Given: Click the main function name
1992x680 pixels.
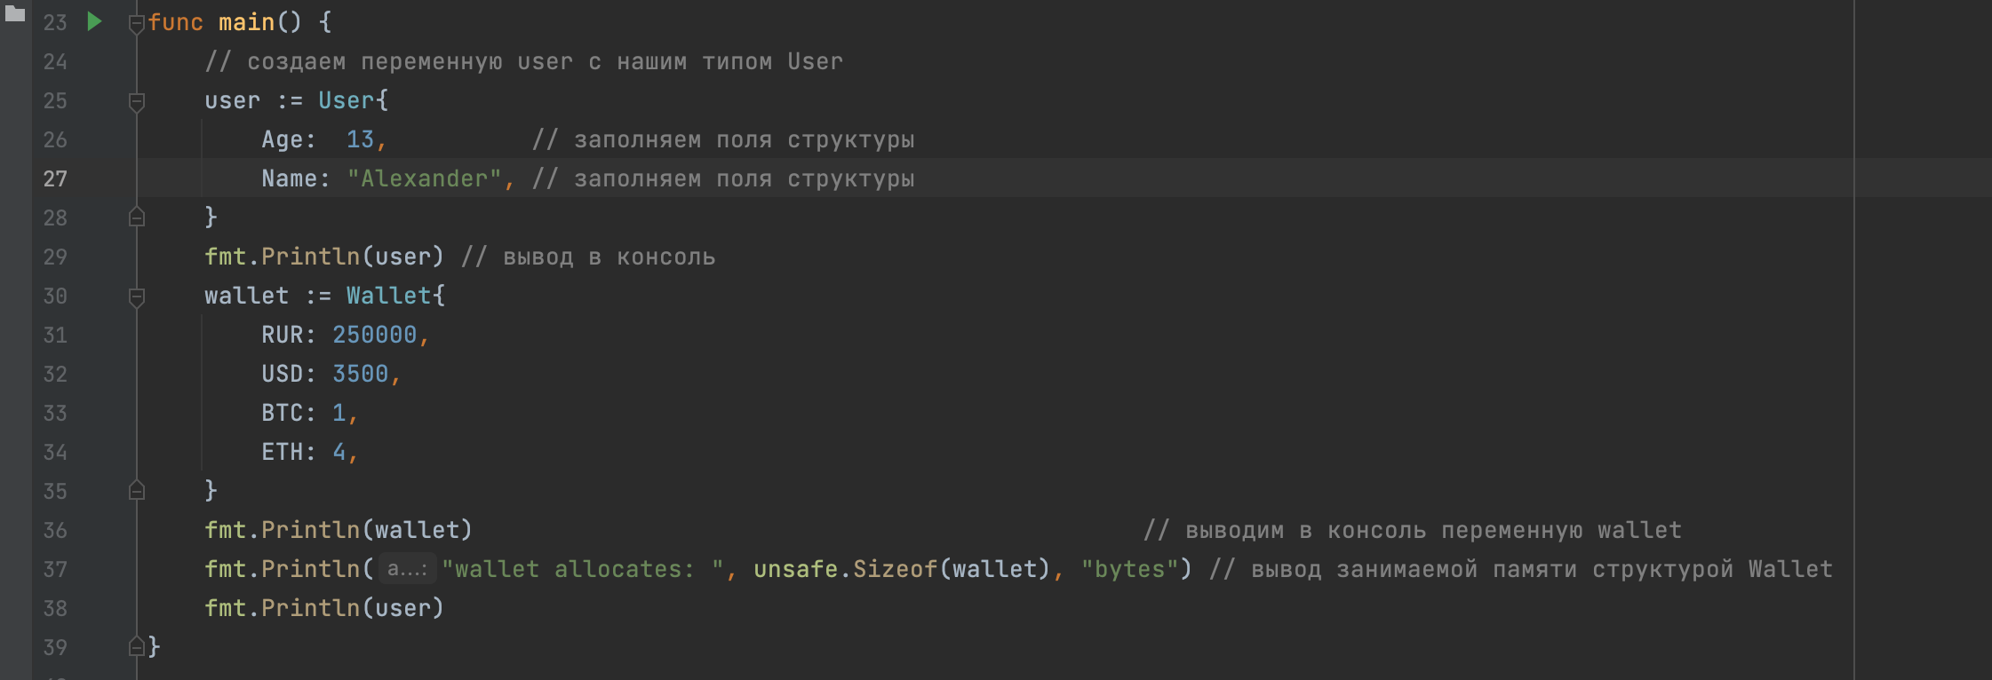Looking at the screenshot, I should coord(246,23).
